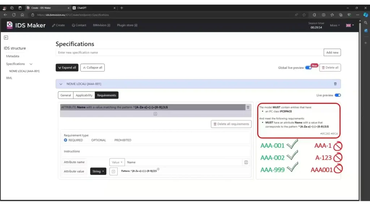Open the General tab
The image size is (370, 208).
pos(66,95)
